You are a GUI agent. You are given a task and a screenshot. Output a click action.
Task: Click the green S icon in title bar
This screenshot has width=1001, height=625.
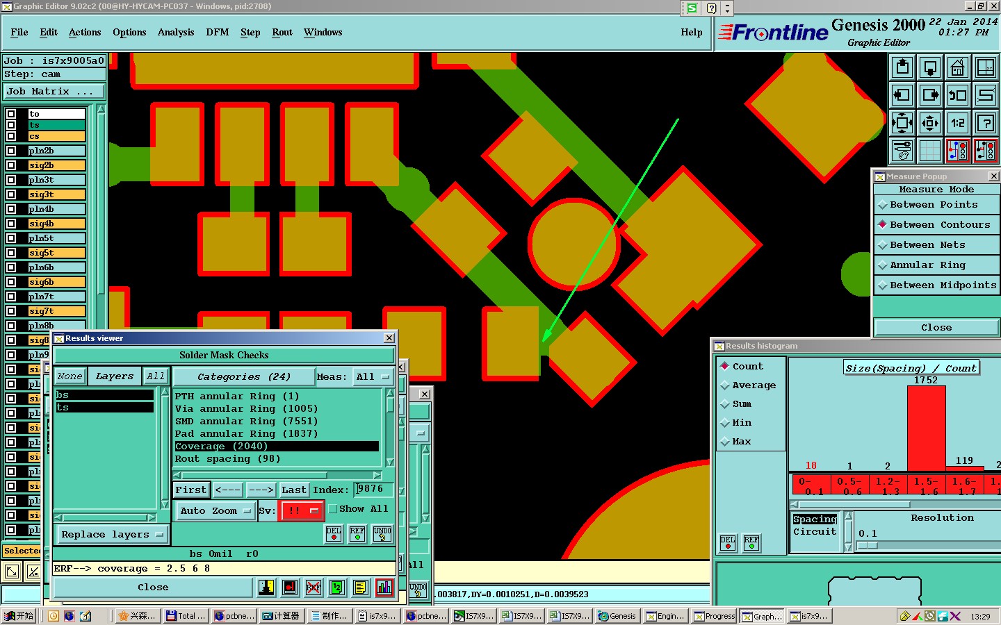point(692,8)
